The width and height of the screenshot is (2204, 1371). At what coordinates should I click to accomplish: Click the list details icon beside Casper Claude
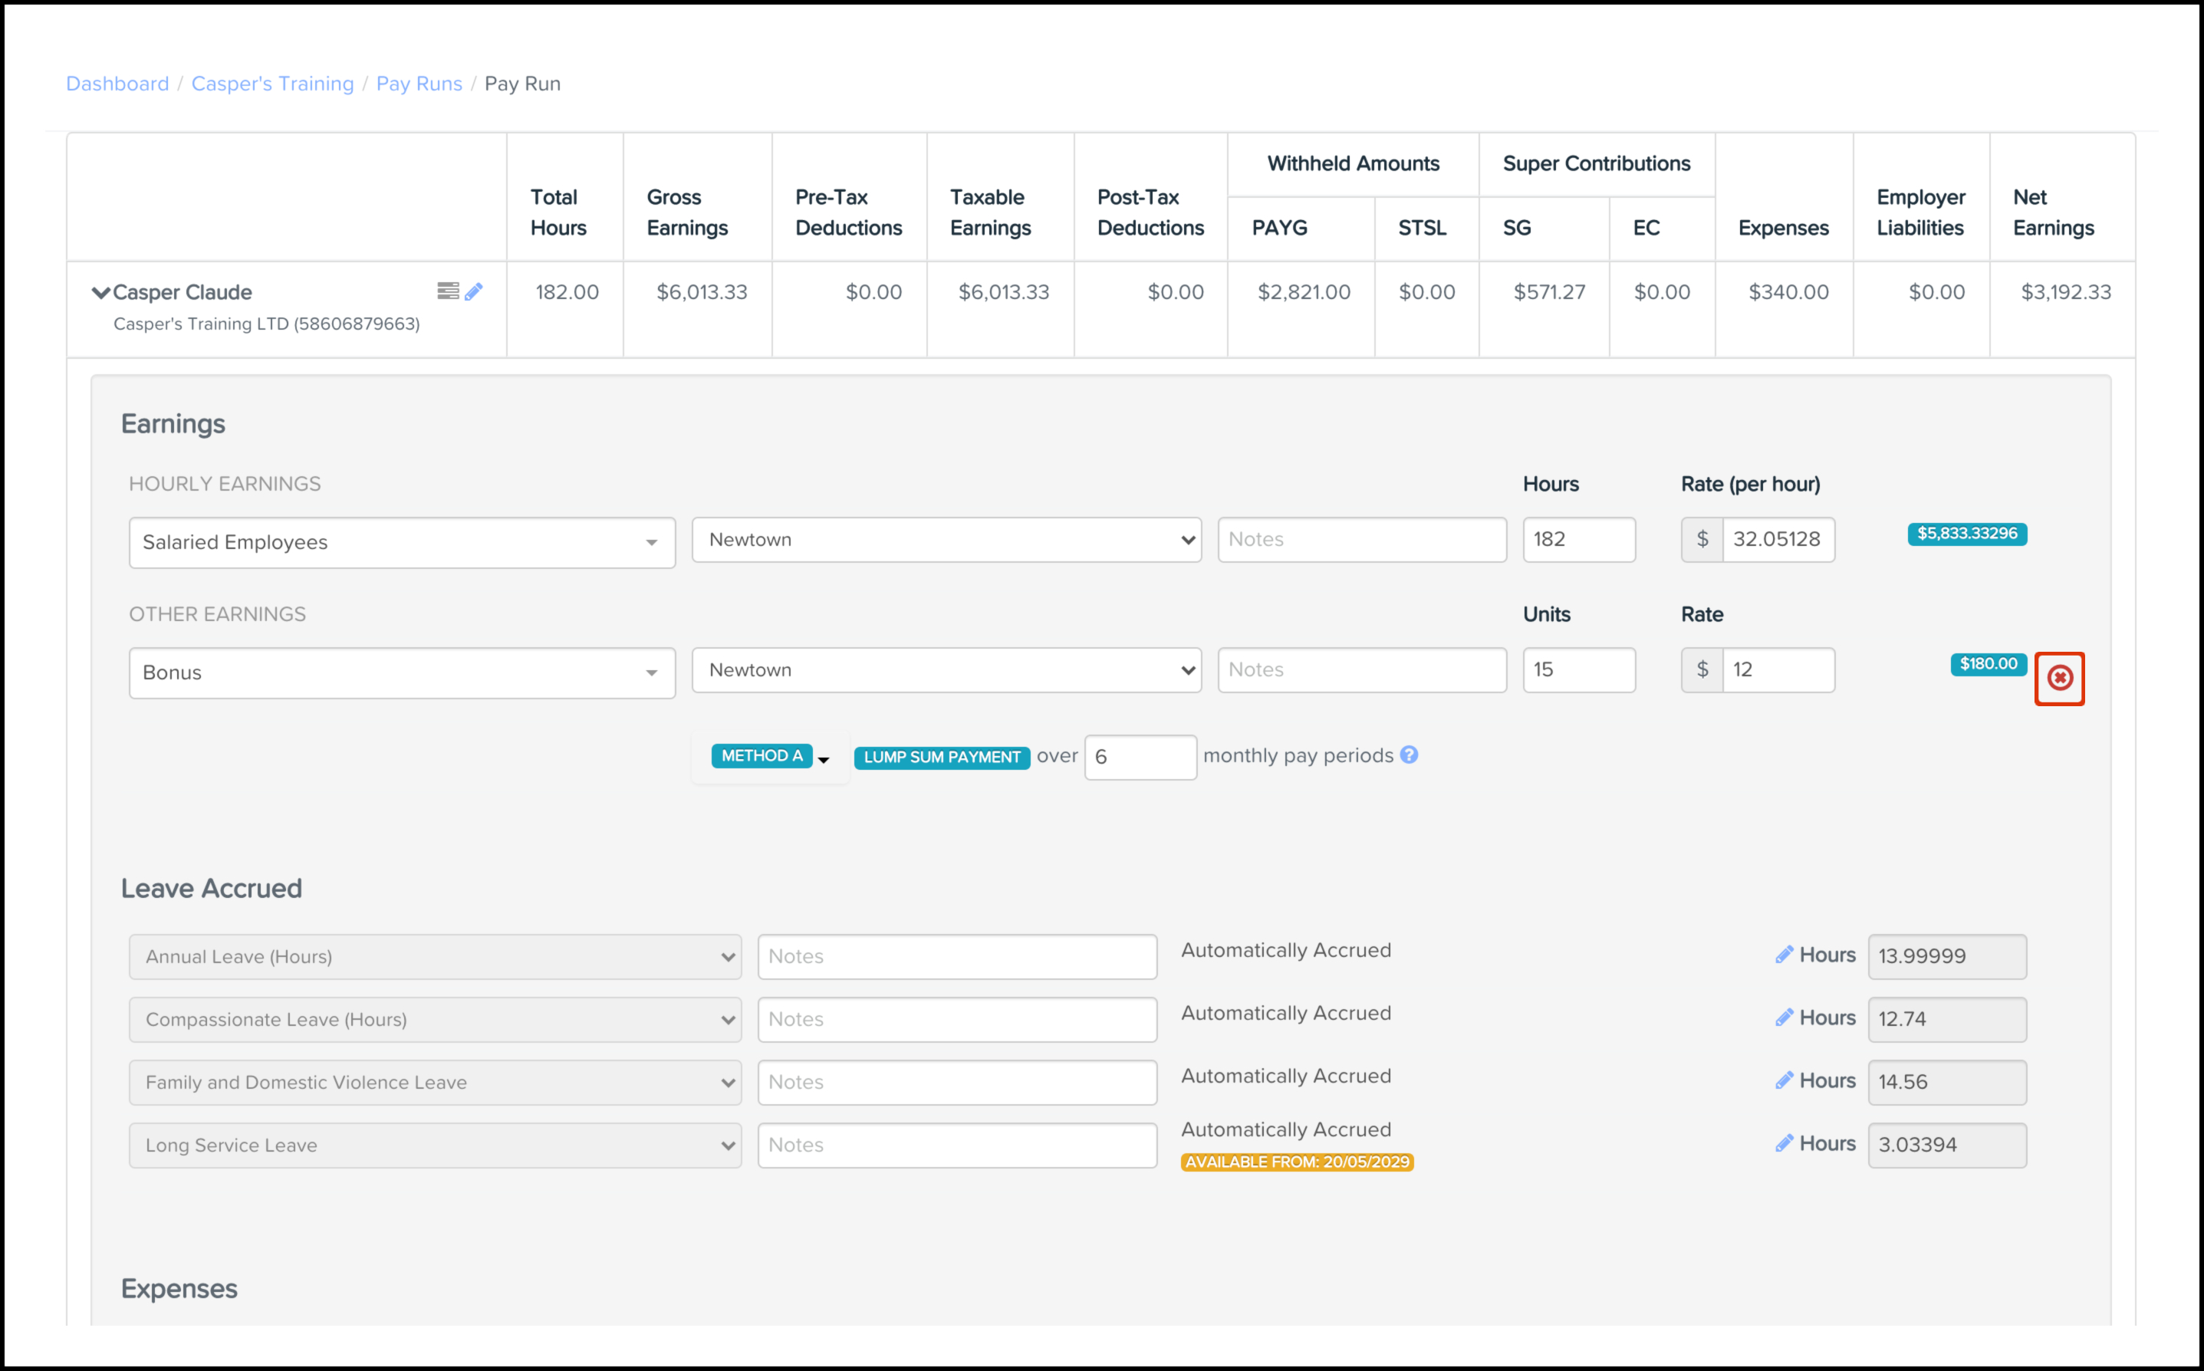click(448, 290)
